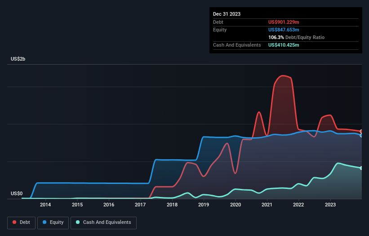Click the 2019 axis label
The image size is (369, 236).
tap(204, 205)
